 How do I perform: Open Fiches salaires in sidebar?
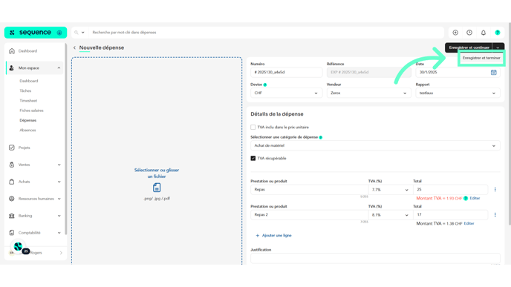pyautogui.click(x=31, y=110)
